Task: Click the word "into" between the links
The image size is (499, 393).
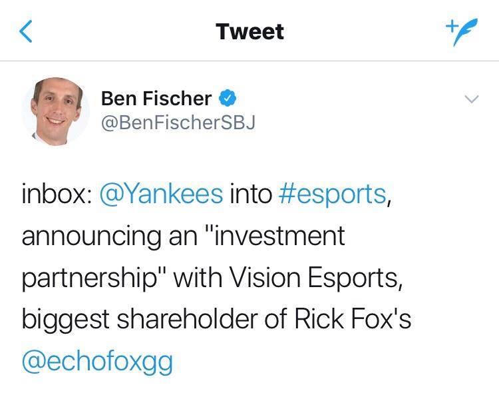Action: pos(251,194)
